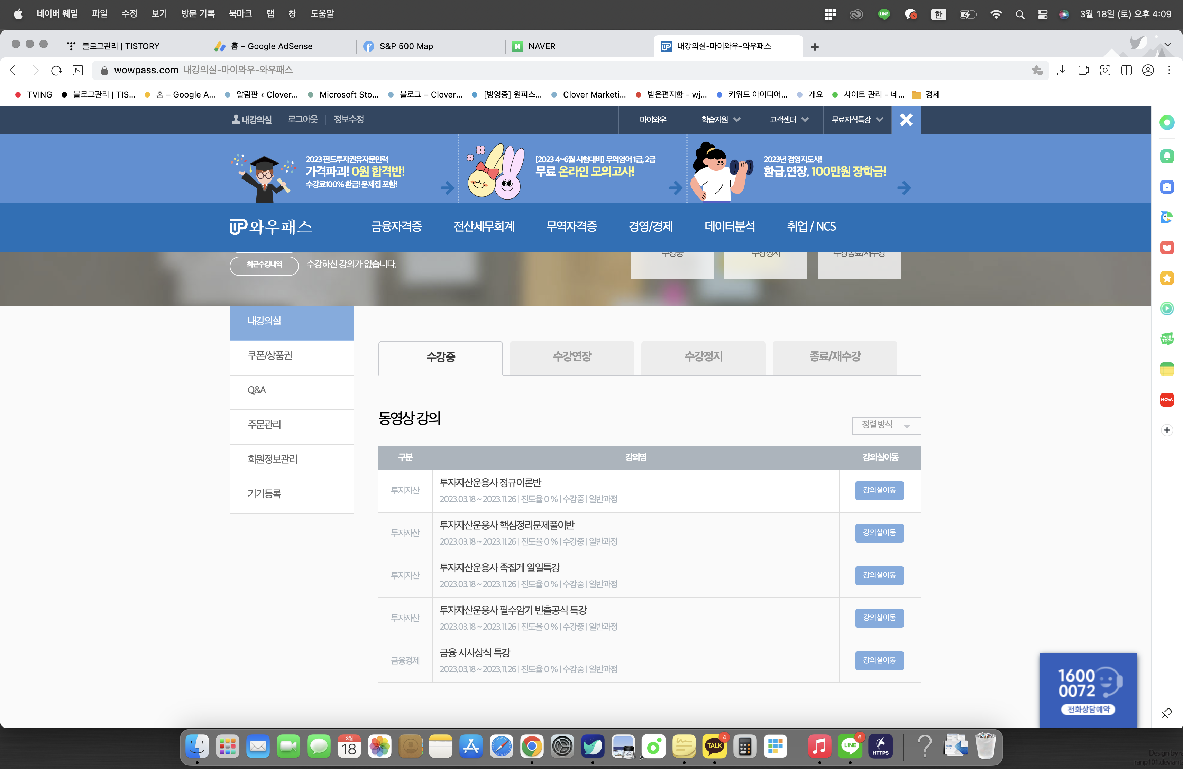The width and height of the screenshot is (1183, 769).
Task: Open the downloads icon in the toolbar
Action: (1062, 71)
